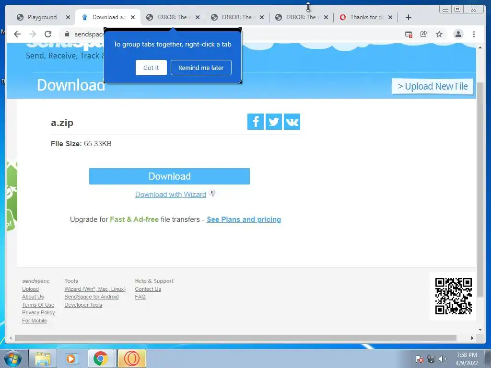Open Developer Tools footer link
The image size is (491, 368).
click(83, 305)
